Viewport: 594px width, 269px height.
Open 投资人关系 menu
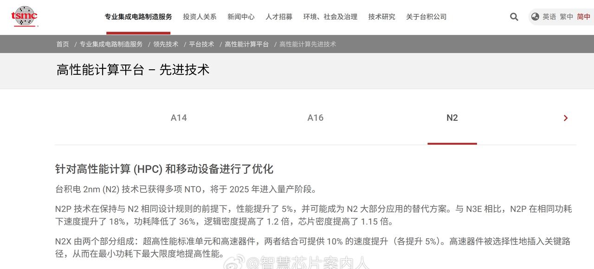pyautogui.click(x=200, y=17)
